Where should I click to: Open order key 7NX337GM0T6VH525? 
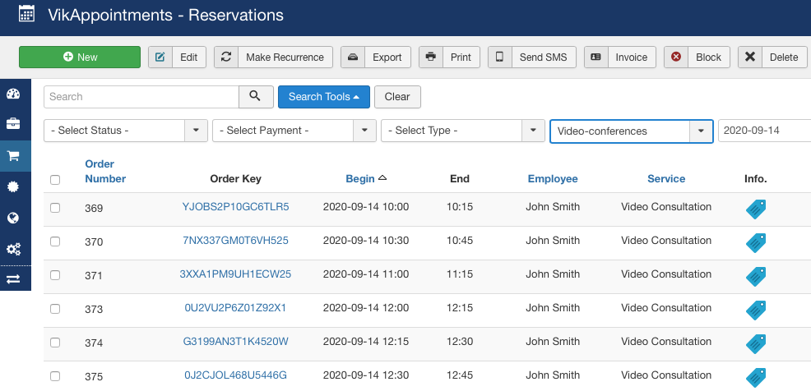coord(235,240)
